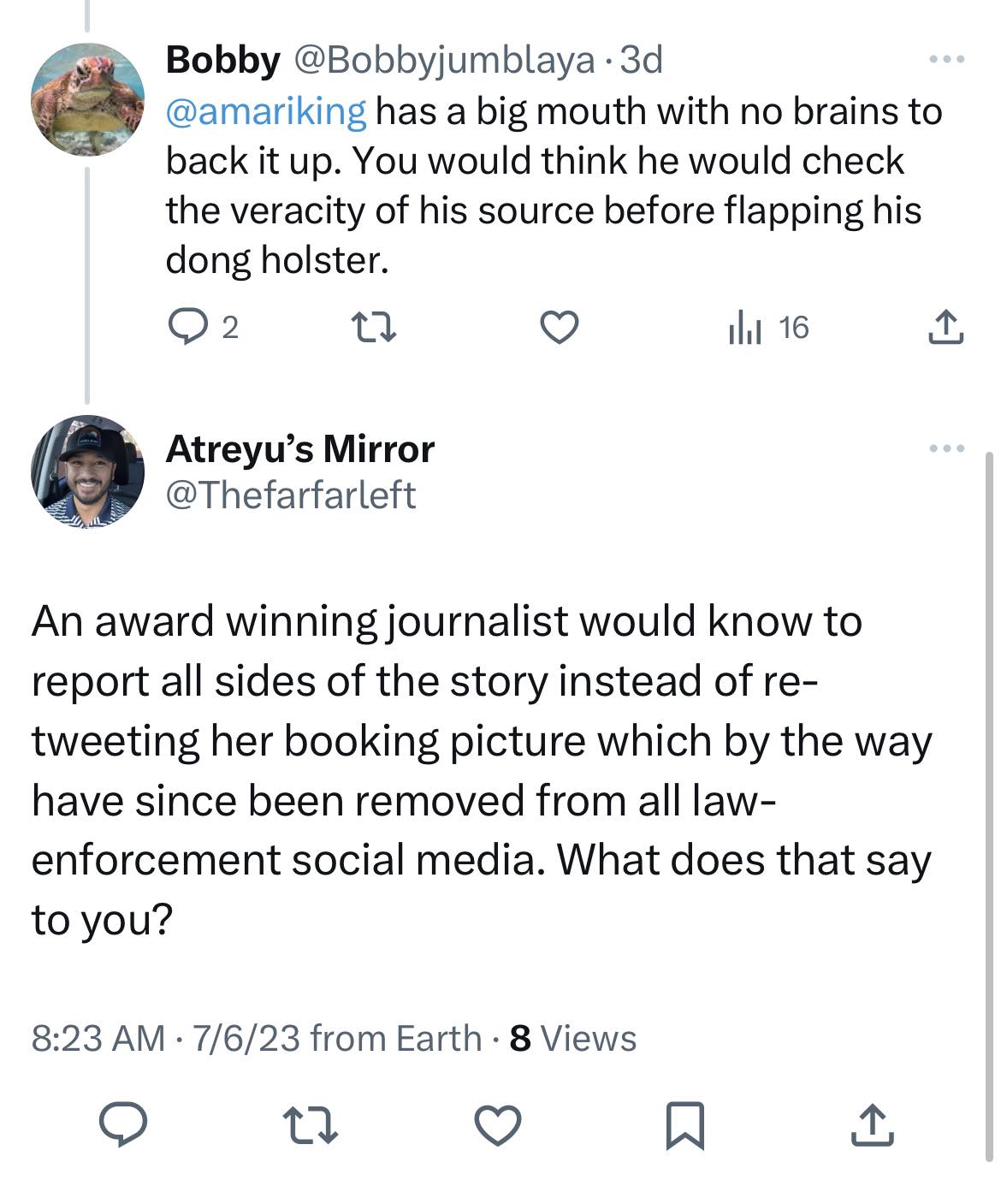Viewport: 1001px width, 1180px height.
Task: Go to Bobby's profile via display name
Action: tap(222, 60)
